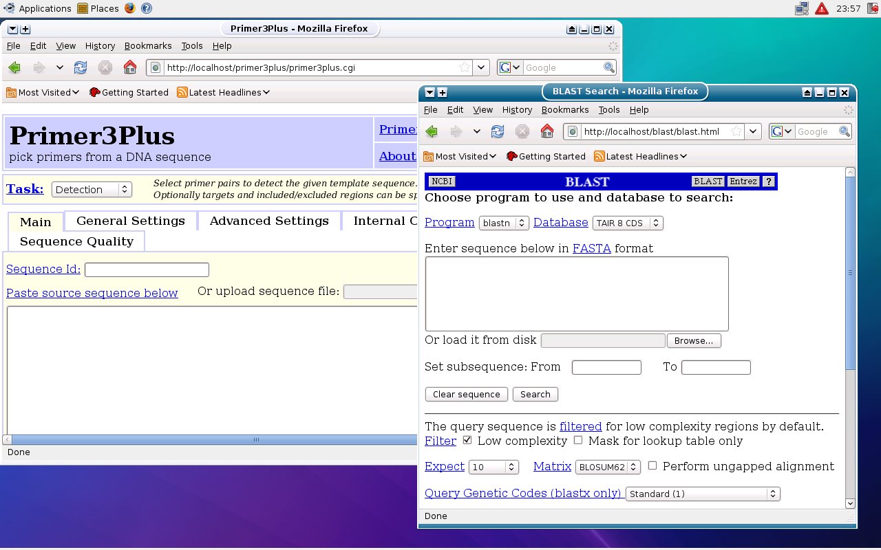Open Applications menu in top panel

(37, 8)
